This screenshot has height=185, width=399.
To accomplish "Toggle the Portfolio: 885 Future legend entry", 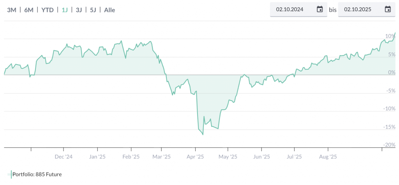I will pos(37,175).
